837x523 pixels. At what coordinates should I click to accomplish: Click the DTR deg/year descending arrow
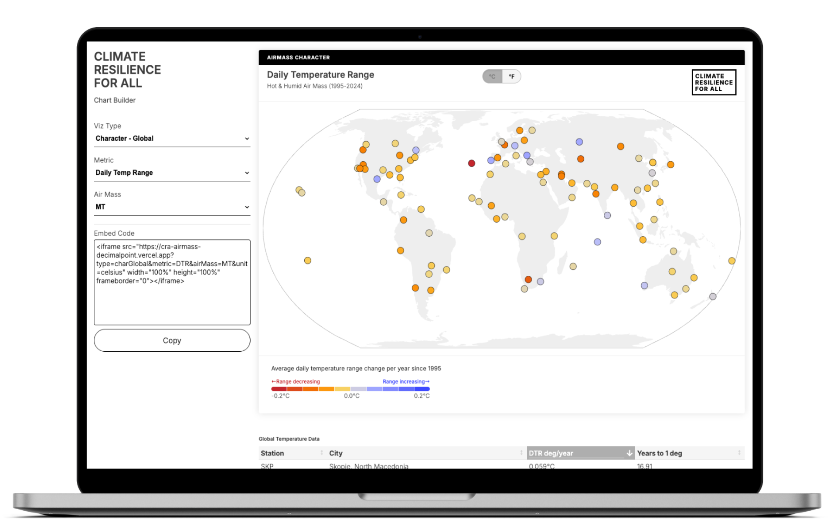click(629, 453)
